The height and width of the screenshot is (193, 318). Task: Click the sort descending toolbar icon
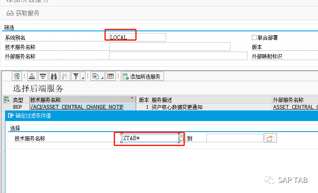[43, 77]
